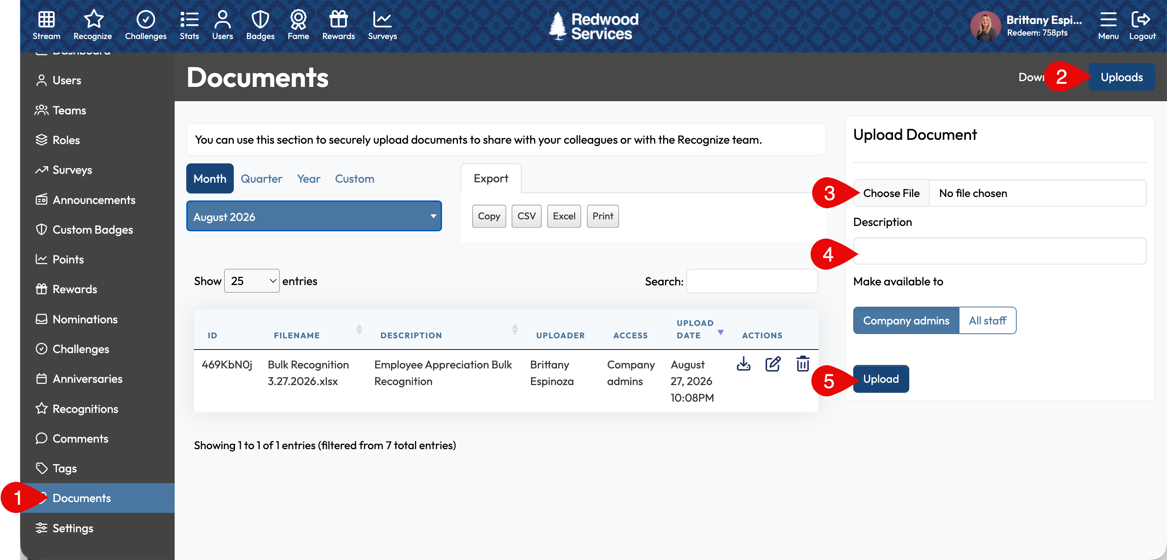
Task: Go to Teams in the sidebar
Action: (x=97, y=110)
